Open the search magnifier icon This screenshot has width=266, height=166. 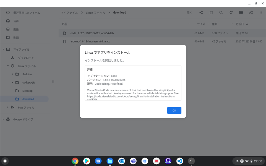pos(221,12)
